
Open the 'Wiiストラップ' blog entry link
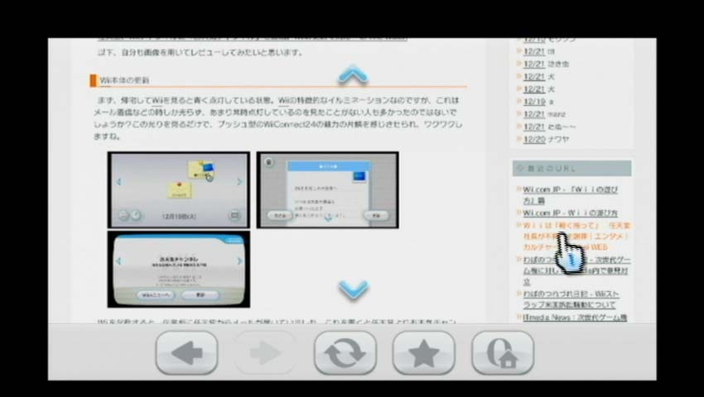click(x=571, y=299)
